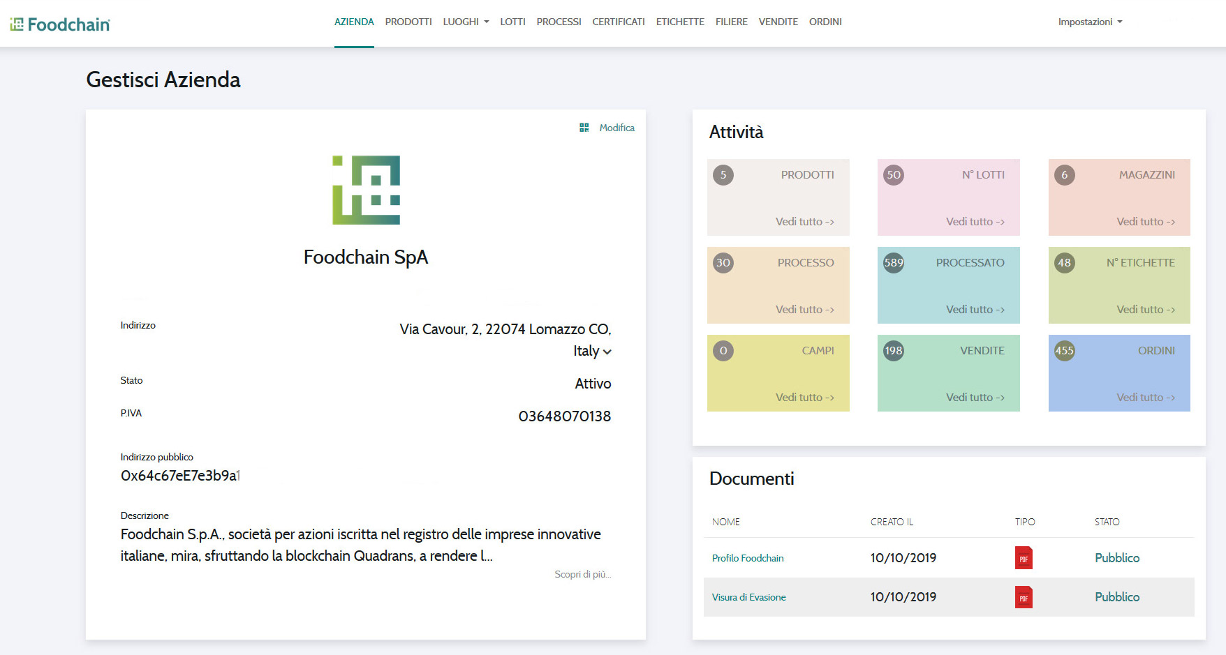Expand the Luoghi dropdown menu

466,22
